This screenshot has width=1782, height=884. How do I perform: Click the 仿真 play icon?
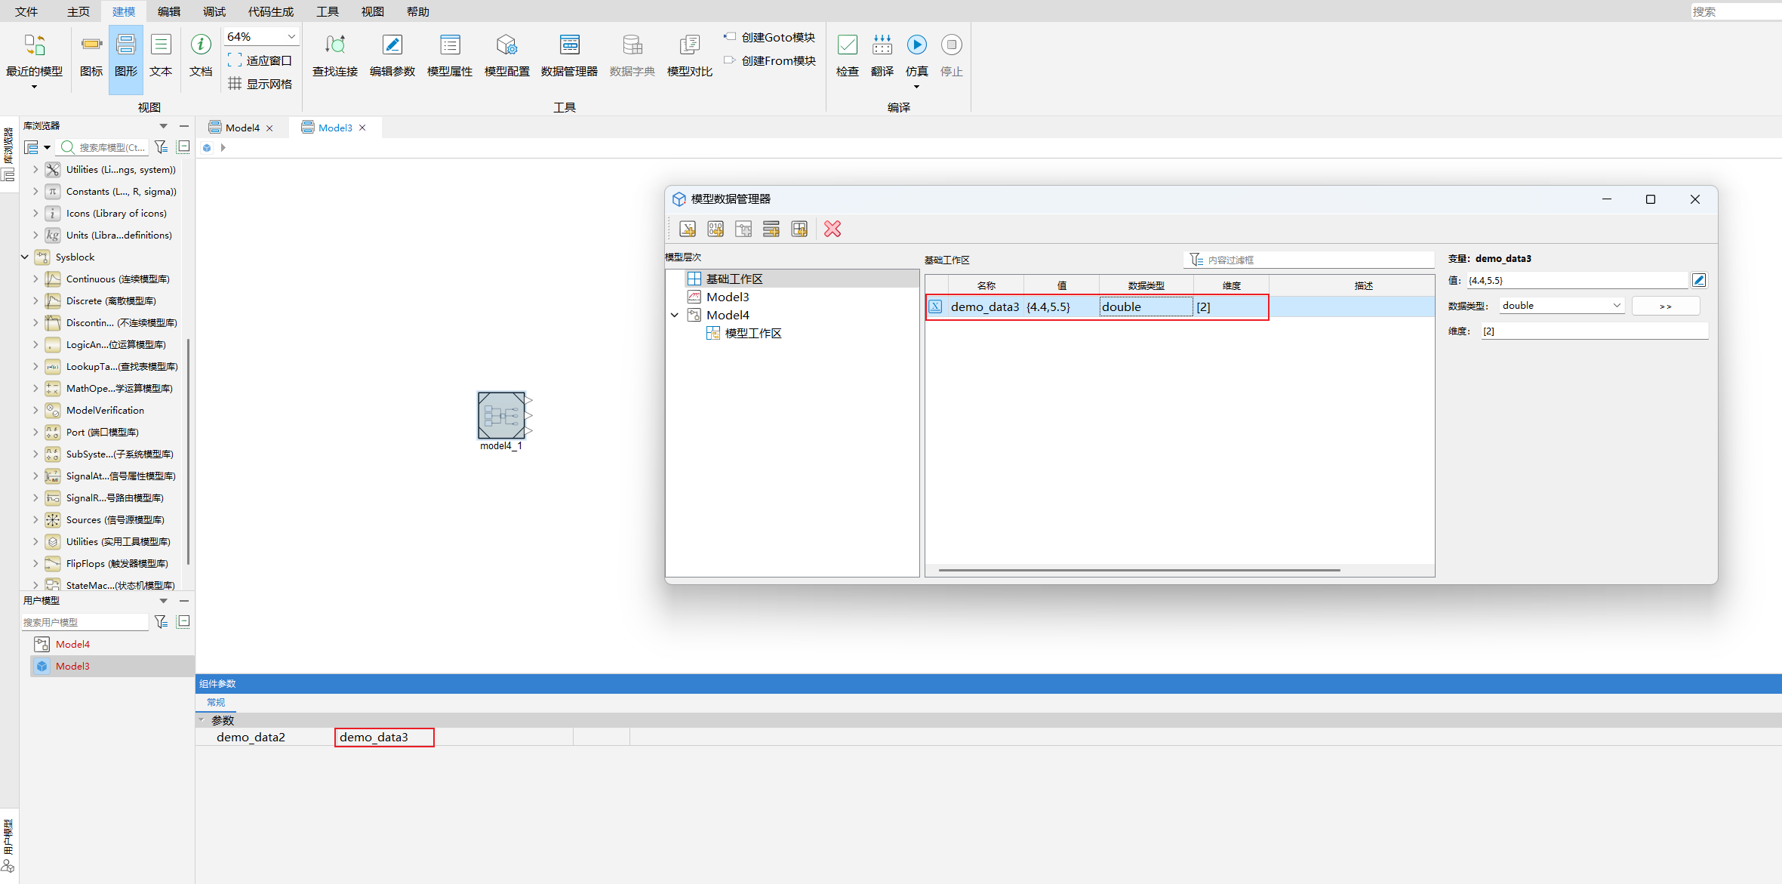coord(916,45)
